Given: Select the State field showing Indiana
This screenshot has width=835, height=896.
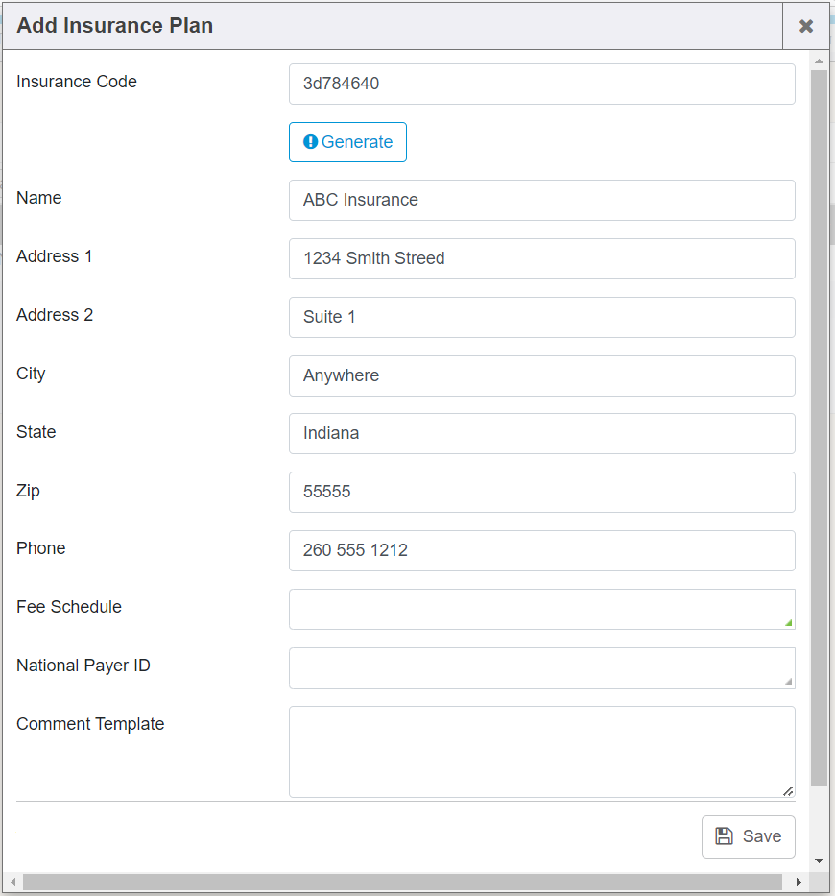Looking at the screenshot, I should (x=541, y=433).
